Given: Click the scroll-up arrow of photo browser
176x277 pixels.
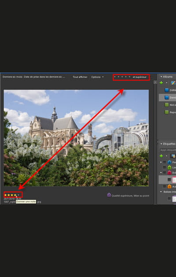Looking at the screenshot, I should [155, 82].
